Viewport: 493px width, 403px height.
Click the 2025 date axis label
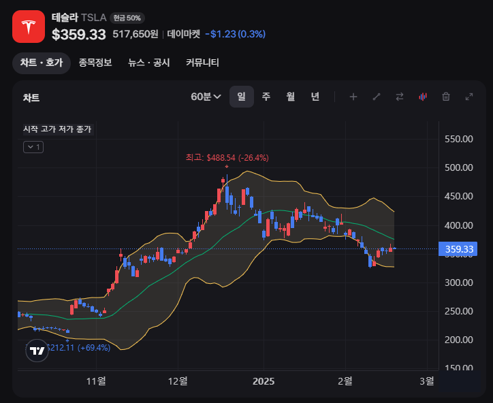264,381
